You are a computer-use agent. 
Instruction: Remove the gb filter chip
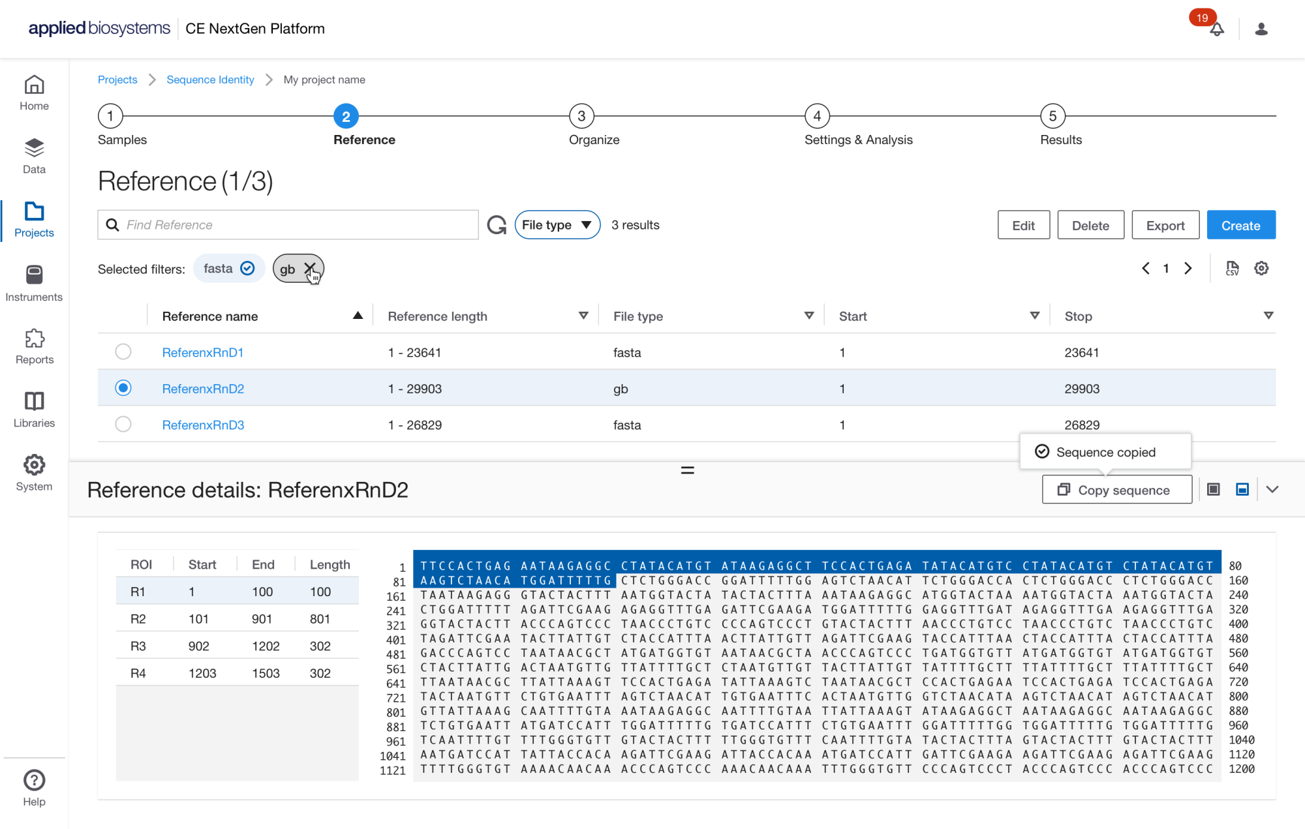(309, 268)
